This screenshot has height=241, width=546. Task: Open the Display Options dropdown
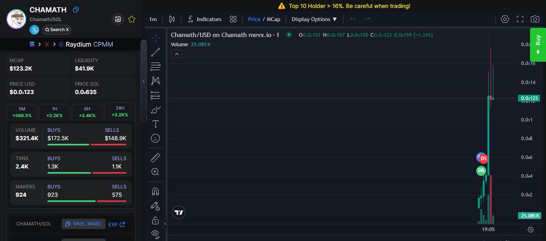point(314,19)
